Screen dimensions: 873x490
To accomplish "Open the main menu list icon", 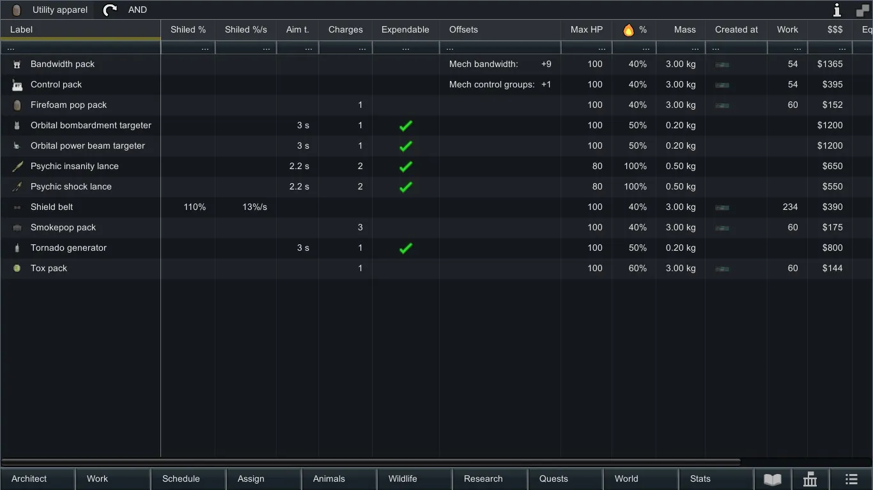I will point(851,479).
